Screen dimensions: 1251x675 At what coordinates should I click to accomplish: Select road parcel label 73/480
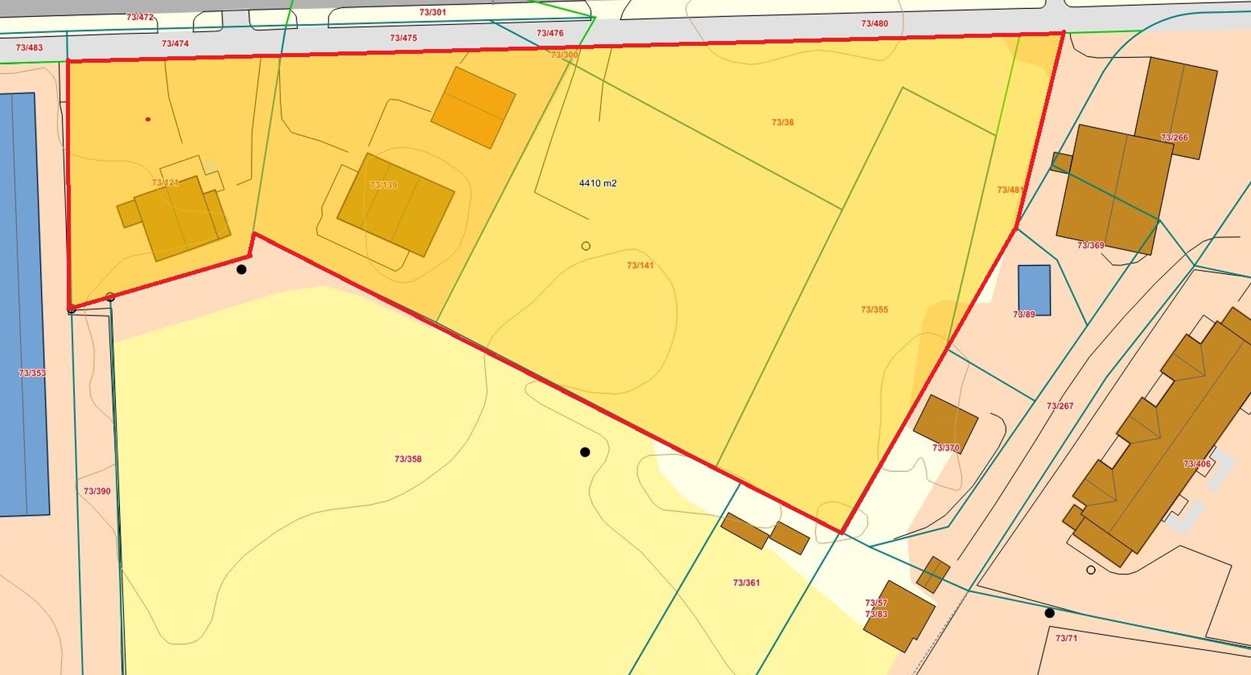click(874, 23)
